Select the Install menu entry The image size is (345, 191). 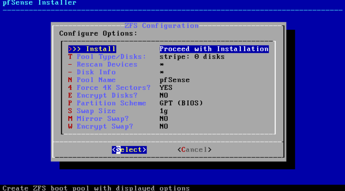tap(92, 49)
